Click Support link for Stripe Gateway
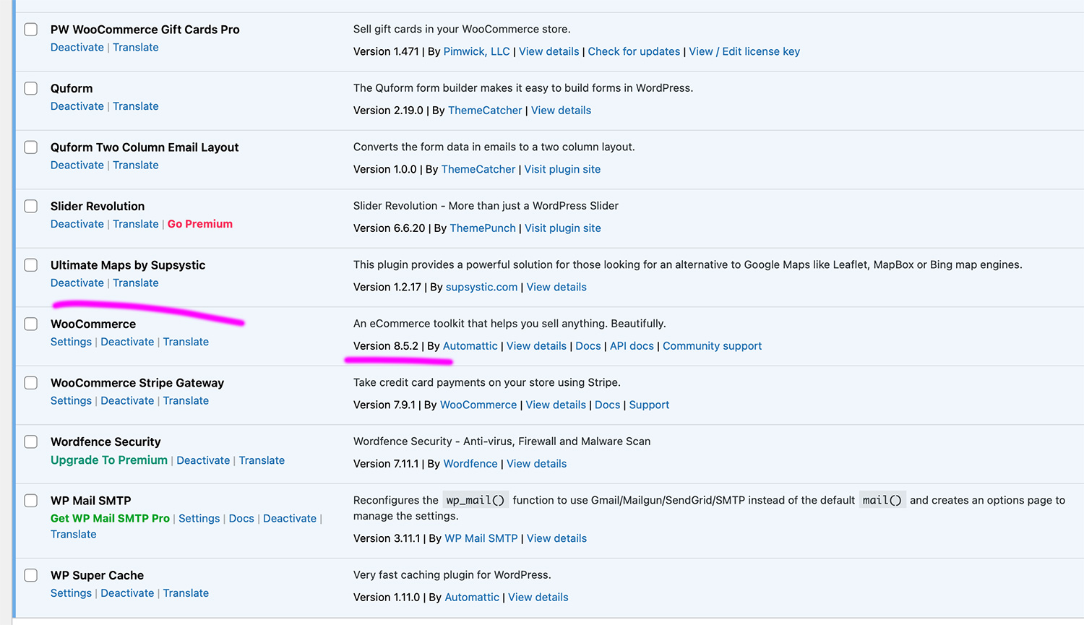The width and height of the screenshot is (1084, 625). tap(649, 405)
